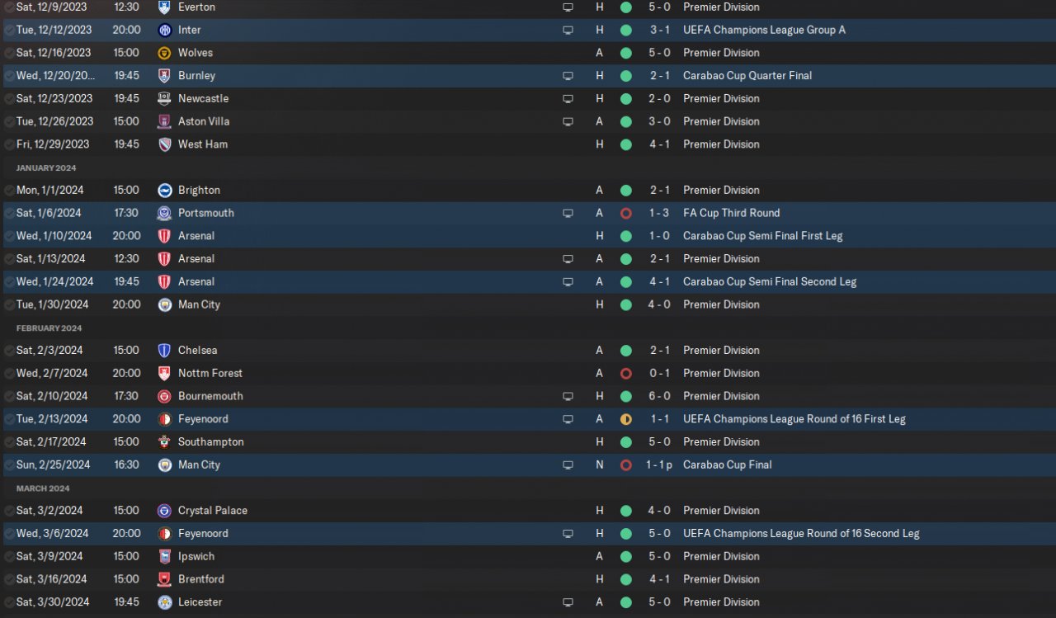Click the Inter club badge icon
This screenshot has height=618, width=1056.
tap(165, 30)
